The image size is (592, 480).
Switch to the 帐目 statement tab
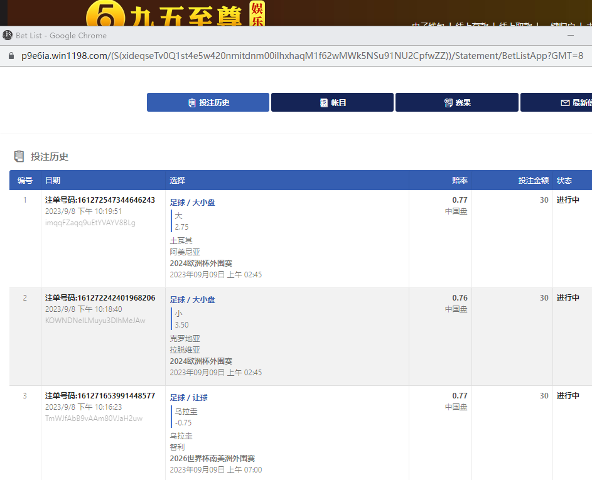(332, 102)
